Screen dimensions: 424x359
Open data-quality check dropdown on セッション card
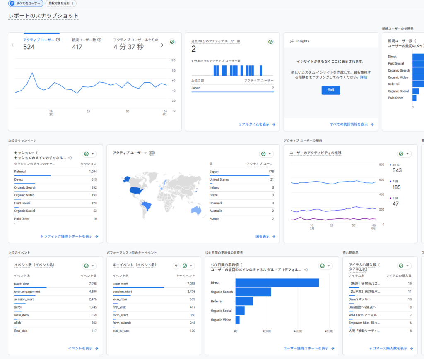click(x=89, y=154)
